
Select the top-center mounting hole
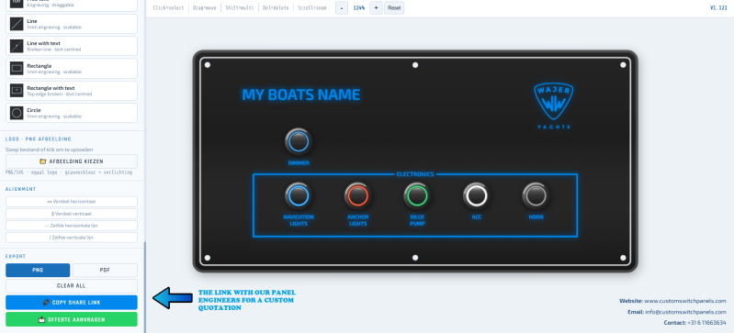click(415, 65)
